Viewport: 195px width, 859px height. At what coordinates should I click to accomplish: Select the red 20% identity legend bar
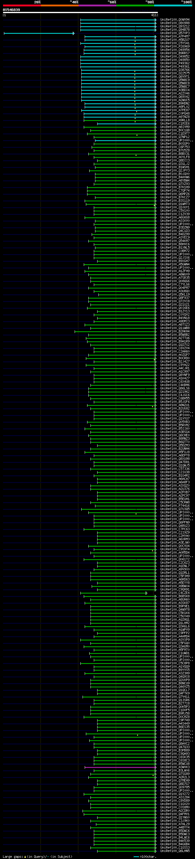[22, 5]
